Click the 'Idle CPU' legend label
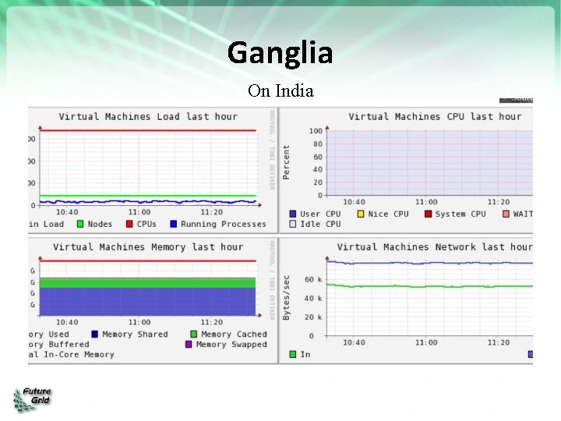This screenshot has width=561, height=421. (x=320, y=224)
